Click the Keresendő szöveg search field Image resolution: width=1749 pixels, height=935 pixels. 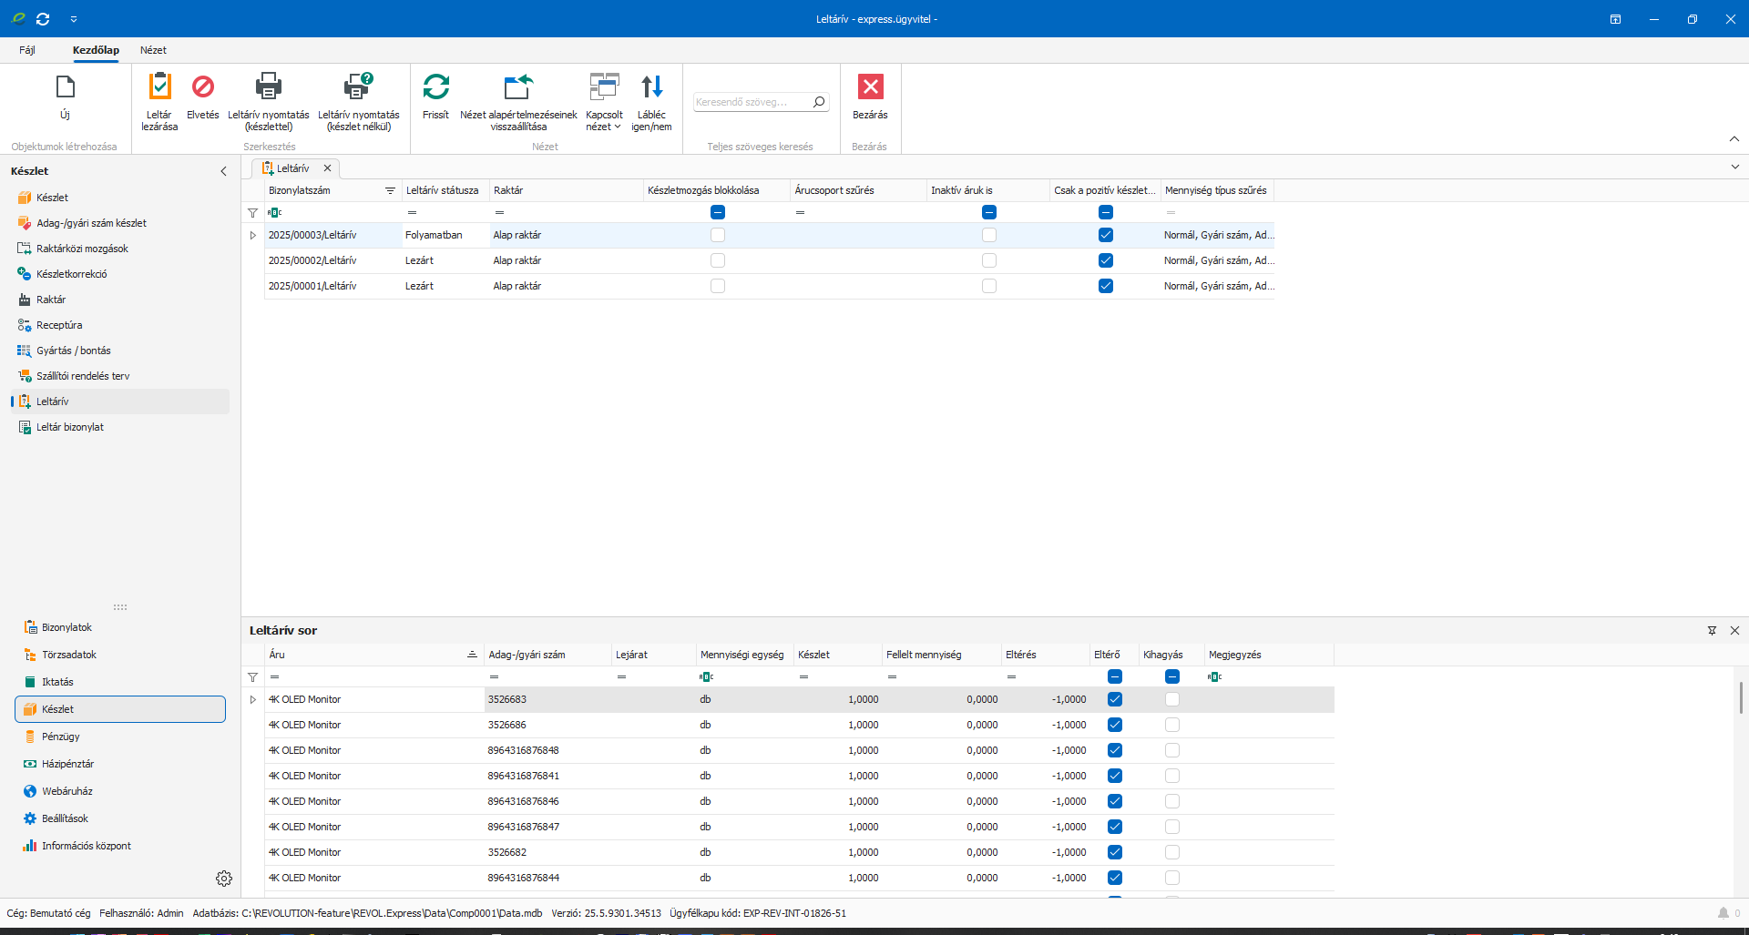(x=752, y=102)
